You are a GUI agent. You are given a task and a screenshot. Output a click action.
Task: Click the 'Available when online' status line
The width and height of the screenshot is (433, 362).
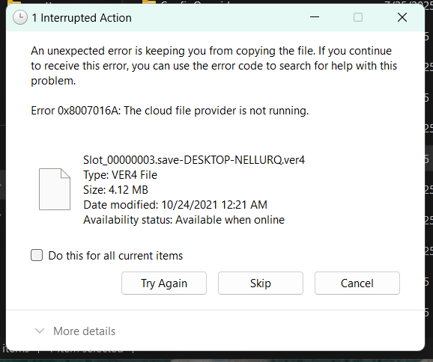click(x=184, y=220)
